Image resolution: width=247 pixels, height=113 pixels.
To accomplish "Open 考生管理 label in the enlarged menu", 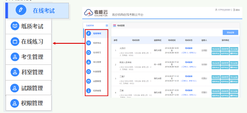I will (32, 57).
